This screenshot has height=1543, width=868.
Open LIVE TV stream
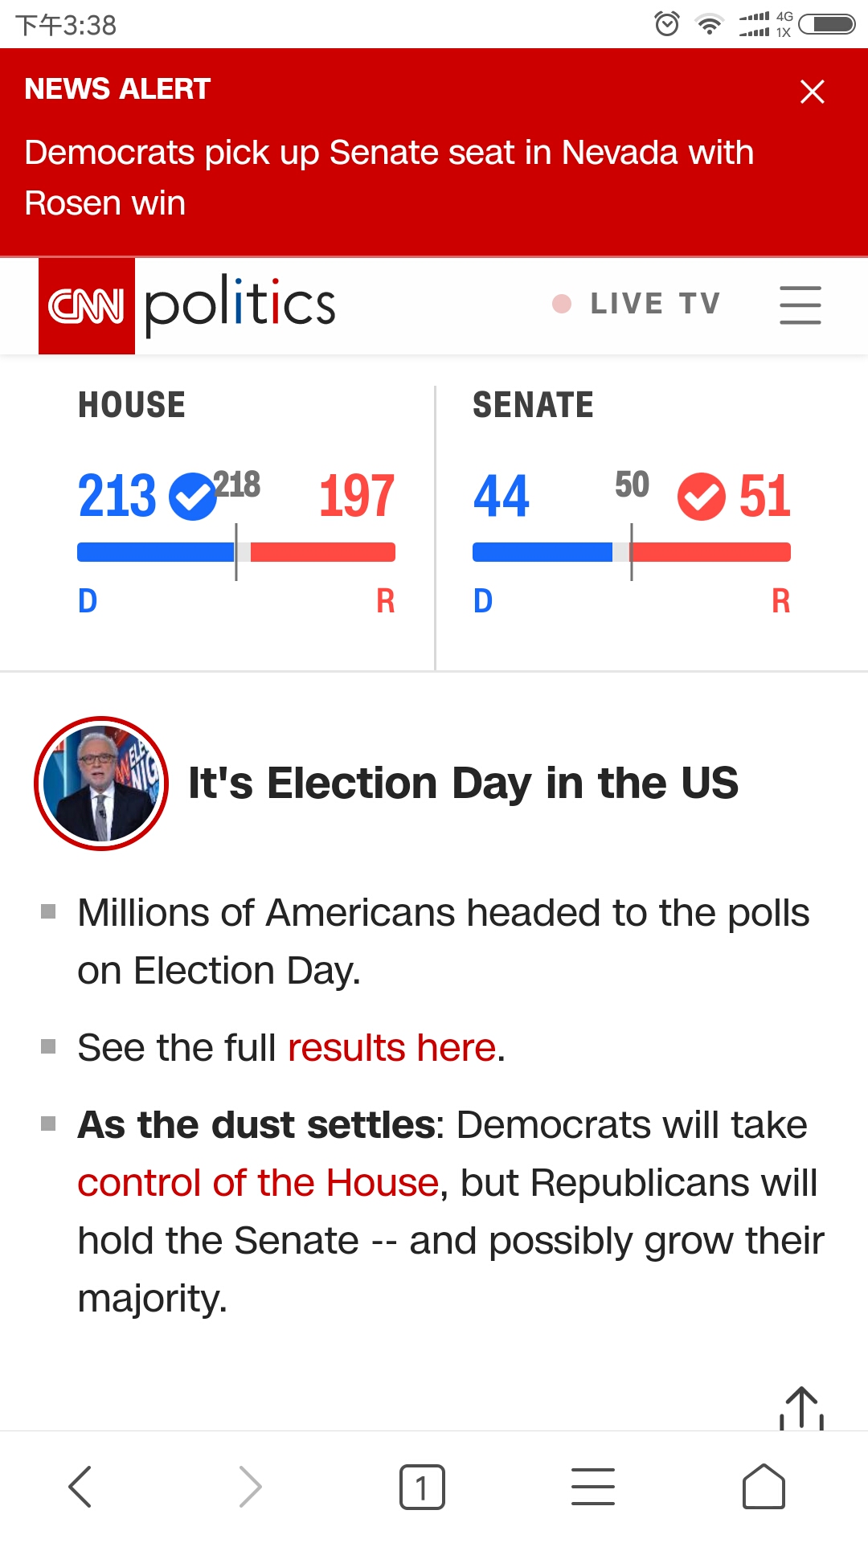click(637, 304)
